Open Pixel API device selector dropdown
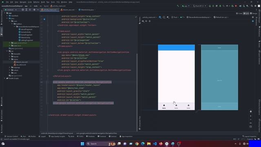Screen dimensions: 261x147 pyautogui.click(x=199, y=6)
